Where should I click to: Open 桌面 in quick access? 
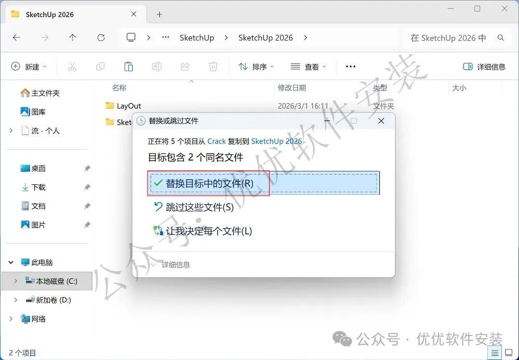click(x=33, y=168)
